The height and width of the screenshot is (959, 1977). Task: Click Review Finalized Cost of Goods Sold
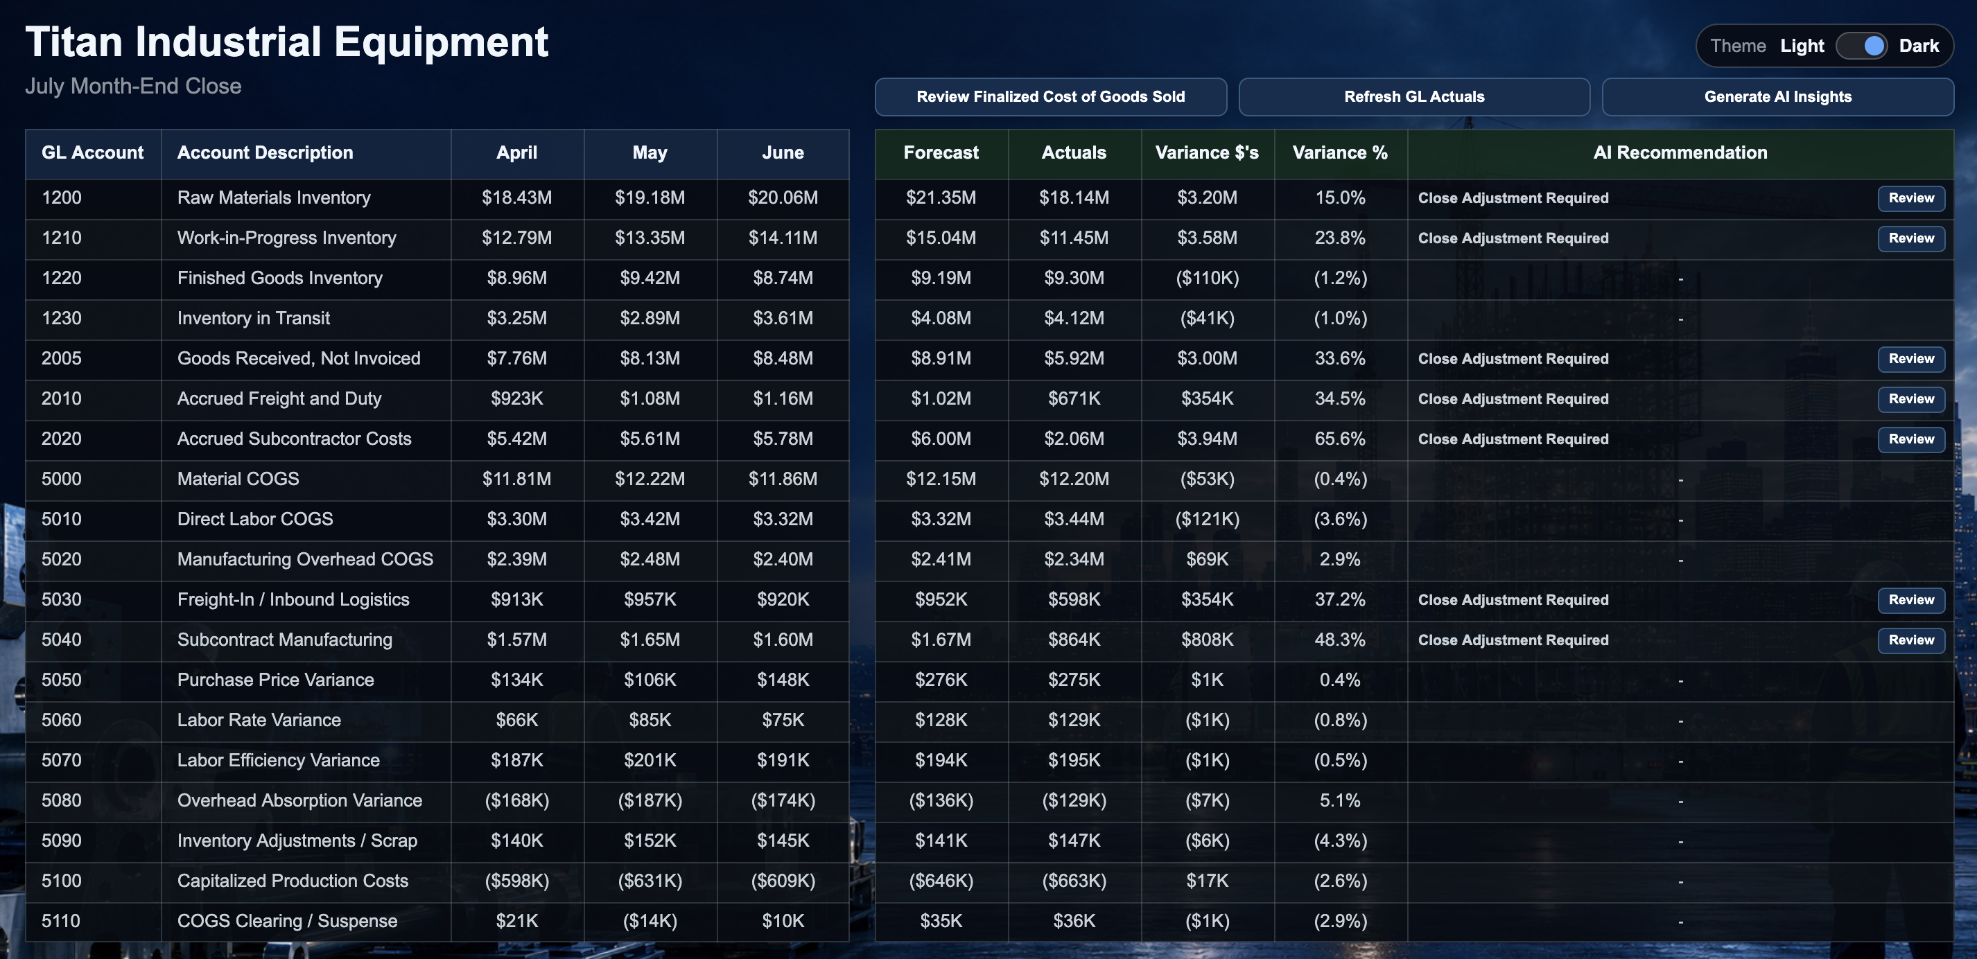click(1051, 97)
